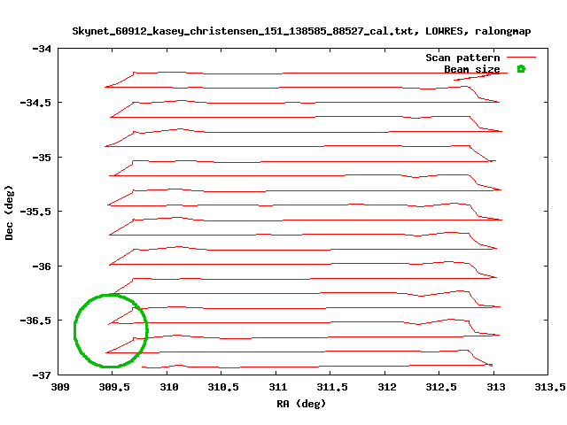The width and height of the screenshot is (567, 425).
Task: Click the x-axis tick label 312.5
Action: click(441, 387)
